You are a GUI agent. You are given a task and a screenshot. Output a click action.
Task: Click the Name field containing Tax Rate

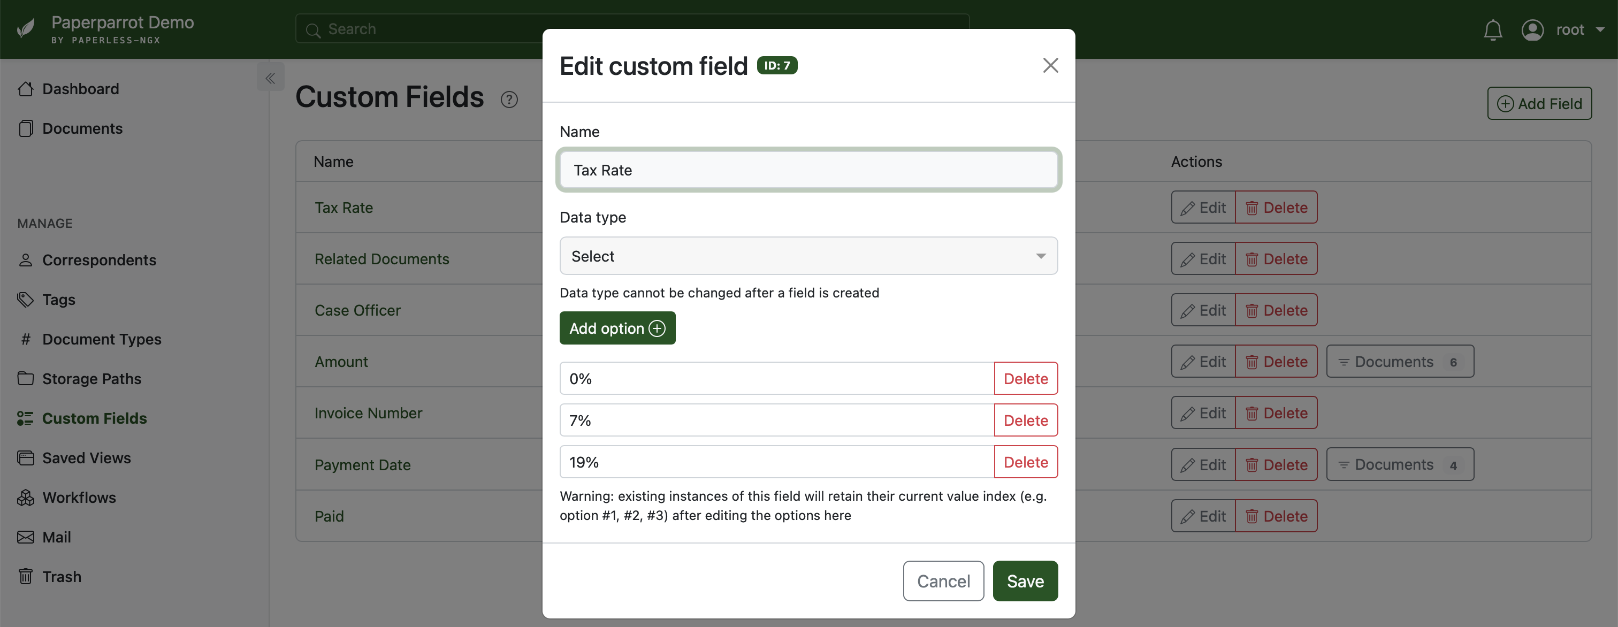808,170
